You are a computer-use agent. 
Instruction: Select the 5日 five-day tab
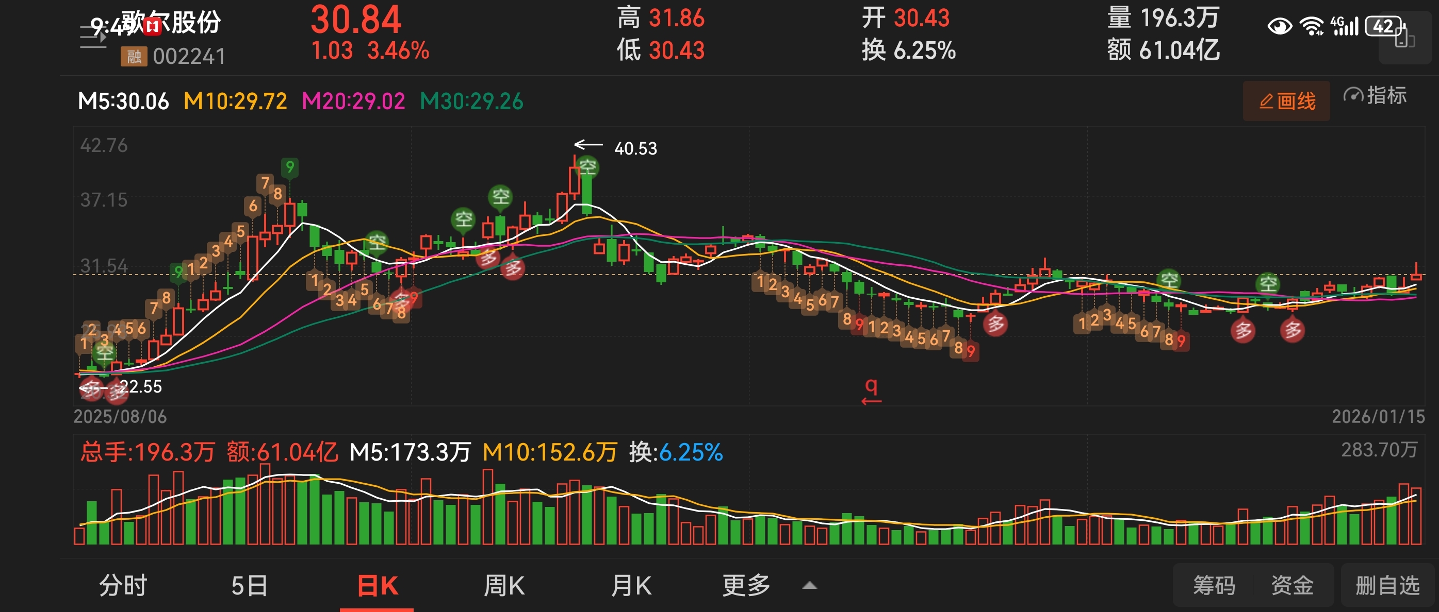point(249,586)
